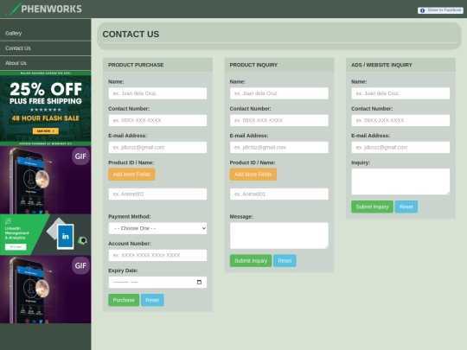This screenshot has height=350, width=467.
Task: Click Submit Inquiry in Product Inquiry form
Action: coord(251,261)
